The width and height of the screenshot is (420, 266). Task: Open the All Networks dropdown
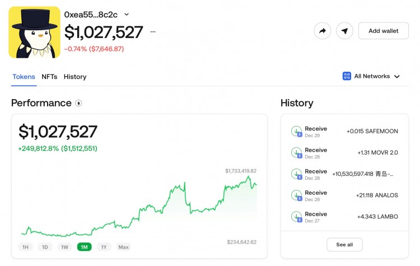372,76
